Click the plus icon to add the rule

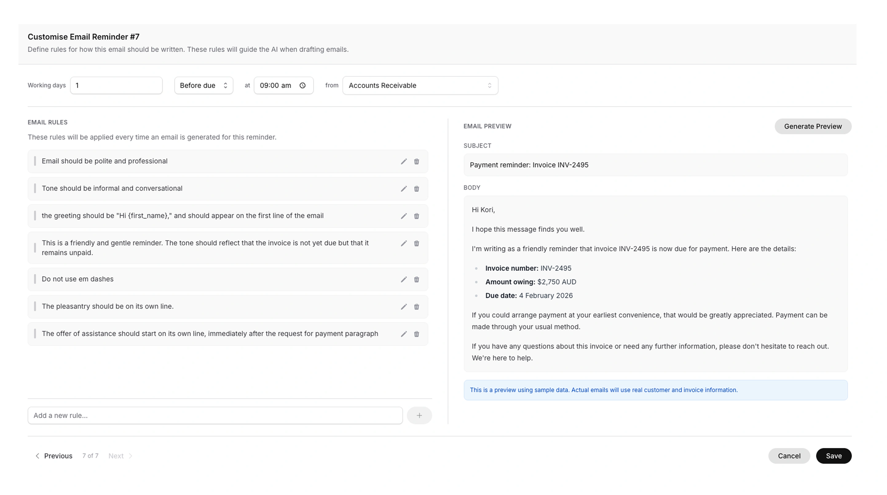pos(420,415)
